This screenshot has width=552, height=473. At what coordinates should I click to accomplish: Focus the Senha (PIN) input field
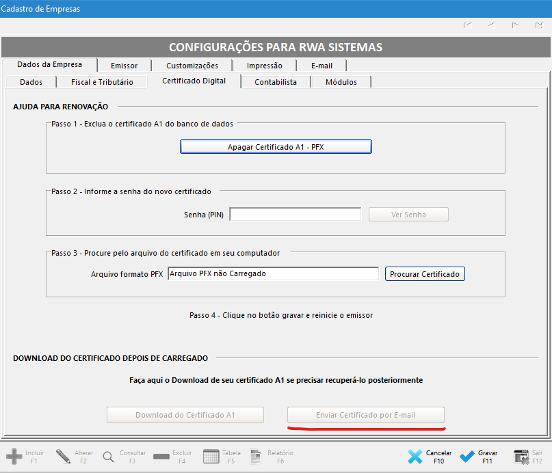tap(295, 214)
